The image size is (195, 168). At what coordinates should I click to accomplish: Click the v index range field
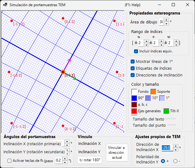point(156,43)
